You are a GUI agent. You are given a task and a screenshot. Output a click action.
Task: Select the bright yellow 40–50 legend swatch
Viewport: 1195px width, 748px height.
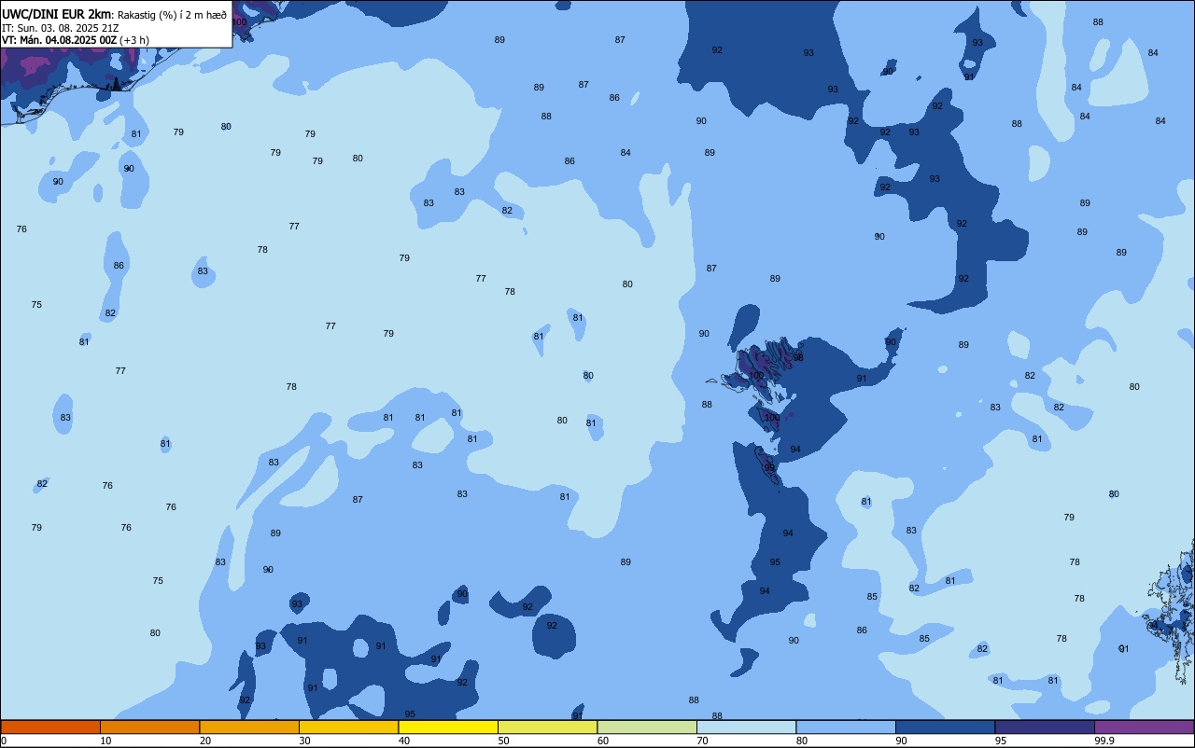coord(448,727)
